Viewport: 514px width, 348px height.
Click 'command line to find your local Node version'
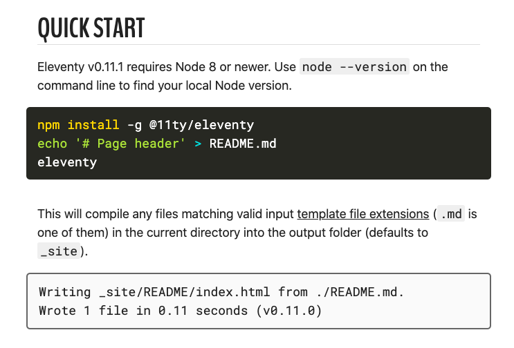[165, 86]
